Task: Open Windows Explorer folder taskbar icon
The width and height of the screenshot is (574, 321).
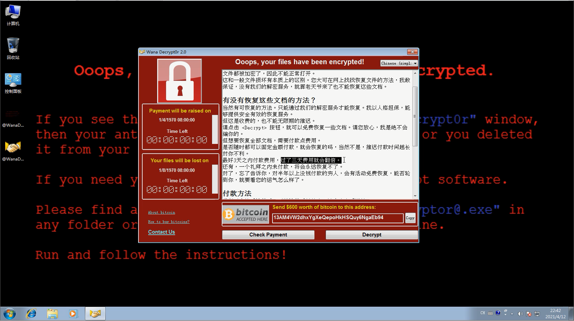Action: point(52,314)
